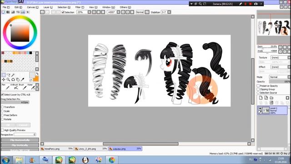Select the Hand pan tool
291x164 pixels.
(x=18, y=80)
